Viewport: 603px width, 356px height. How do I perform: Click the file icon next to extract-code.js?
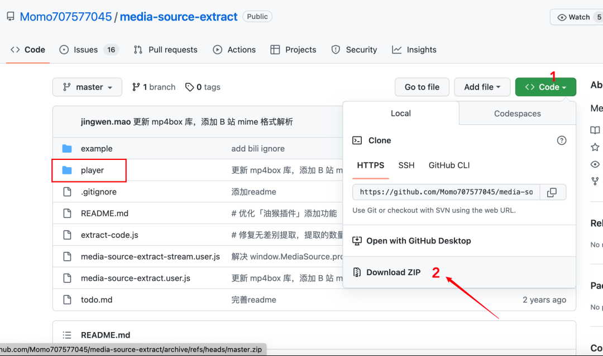tap(67, 235)
